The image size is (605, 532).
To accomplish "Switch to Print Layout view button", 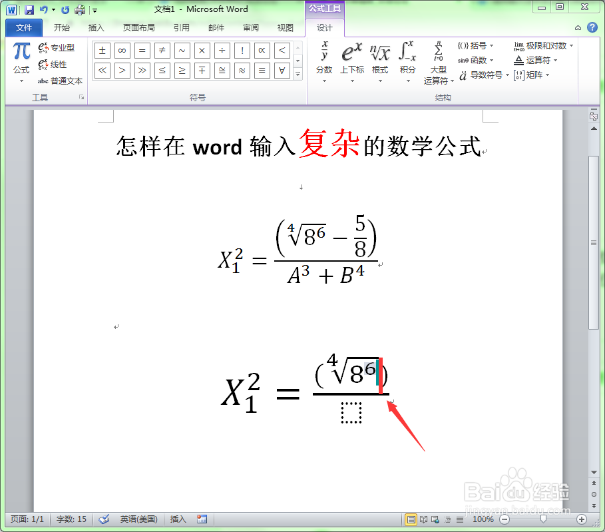I will [411, 519].
